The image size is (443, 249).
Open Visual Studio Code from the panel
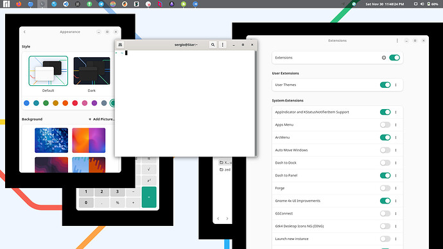click(66, 4)
